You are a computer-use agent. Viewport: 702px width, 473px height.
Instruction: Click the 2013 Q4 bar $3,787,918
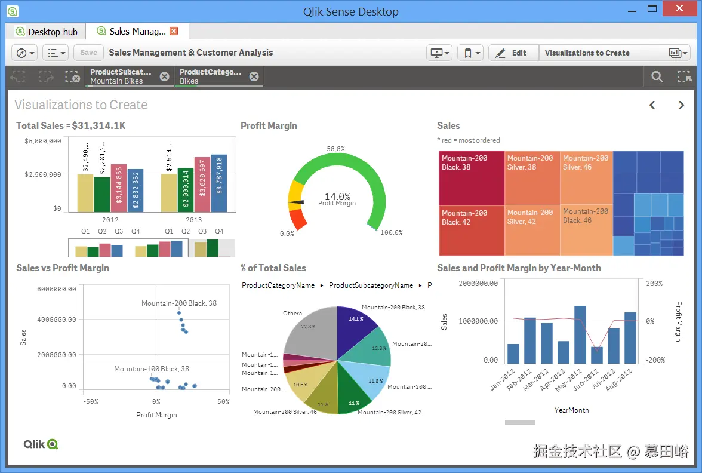coord(219,183)
